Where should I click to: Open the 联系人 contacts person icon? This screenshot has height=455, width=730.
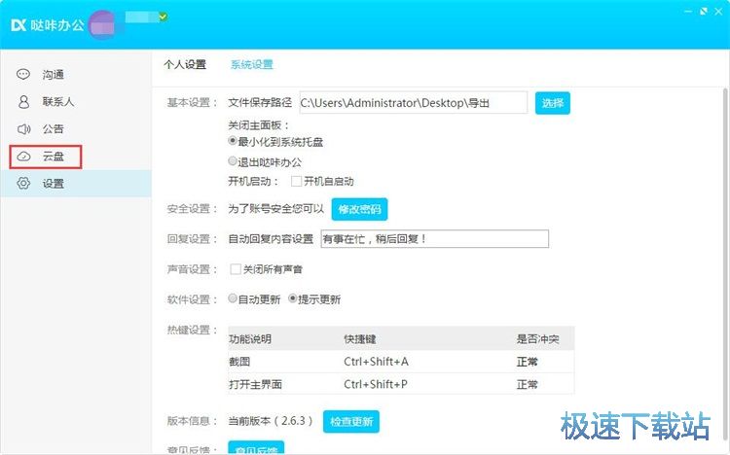coord(23,101)
